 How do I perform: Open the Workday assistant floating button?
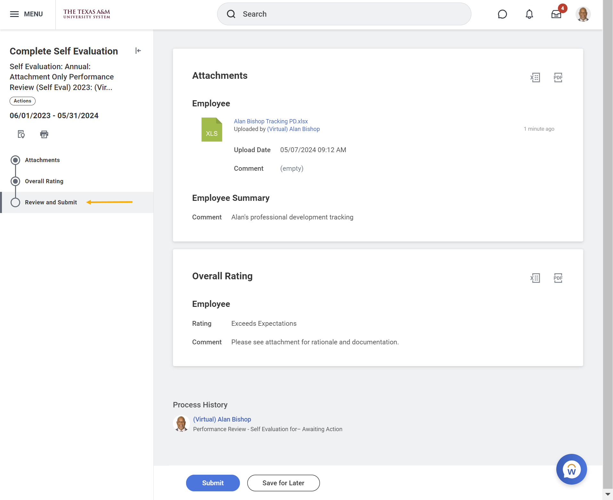pyautogui.click(x=571, y=469)
